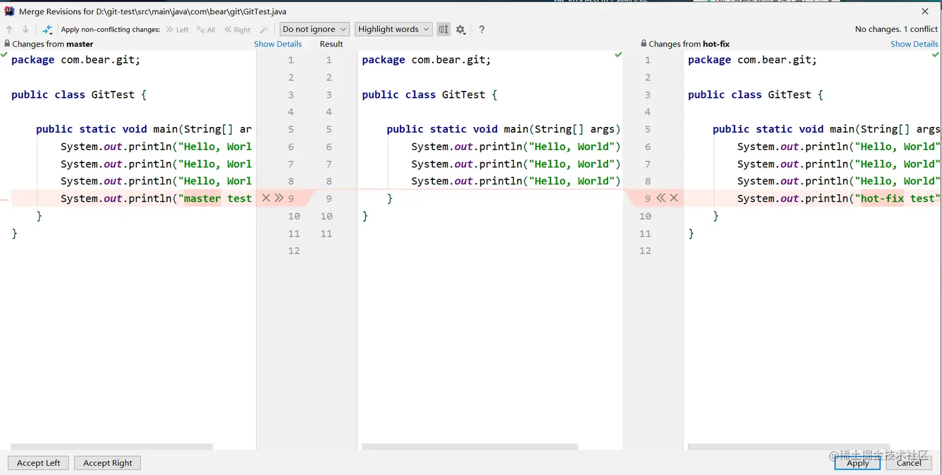Screen dimensions: 942x475
Task: Go to previous difference arrow
Action: click(9, 29)
